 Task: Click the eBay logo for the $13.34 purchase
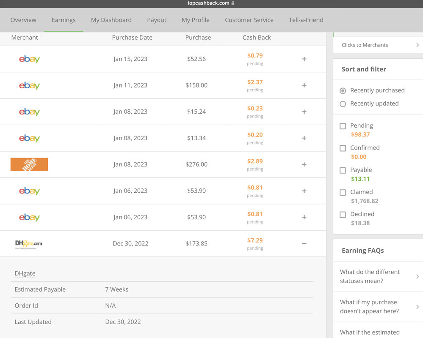tap(29, 138)
